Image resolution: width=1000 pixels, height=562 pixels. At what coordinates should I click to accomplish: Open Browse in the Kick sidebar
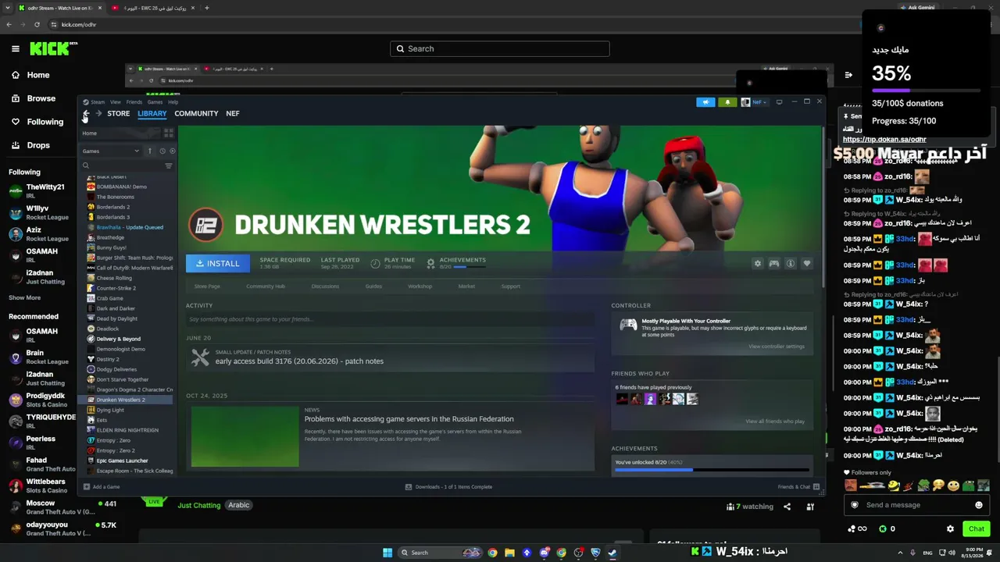click(x=34, y=98)
